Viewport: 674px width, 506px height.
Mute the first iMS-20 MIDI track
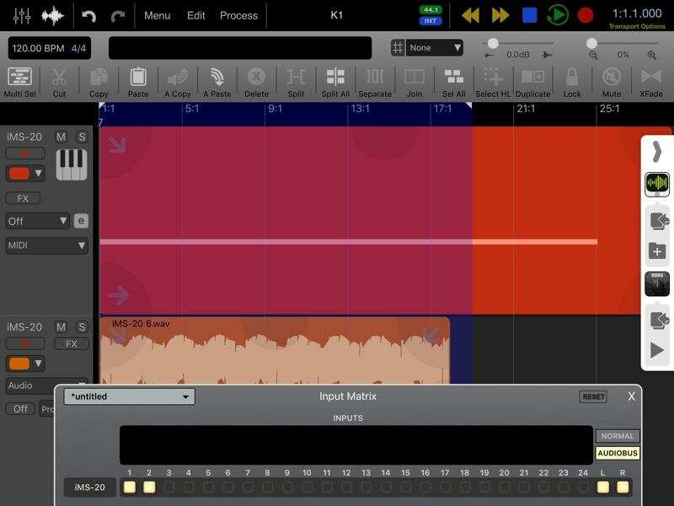61,137
